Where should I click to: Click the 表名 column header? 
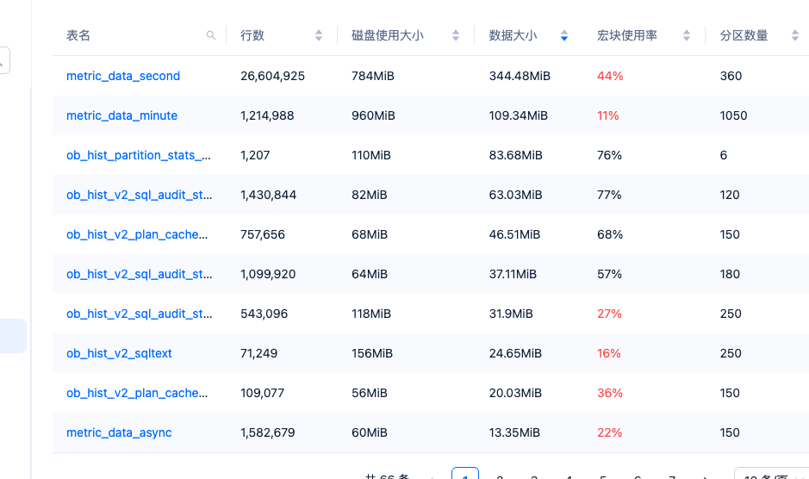point(78,35)
